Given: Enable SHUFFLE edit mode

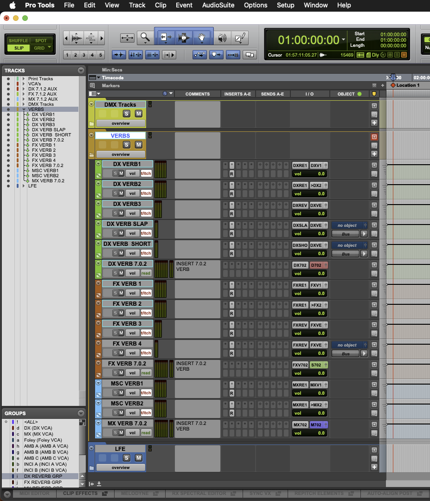Looking at the screenshot, I should (x=18, y=40).
